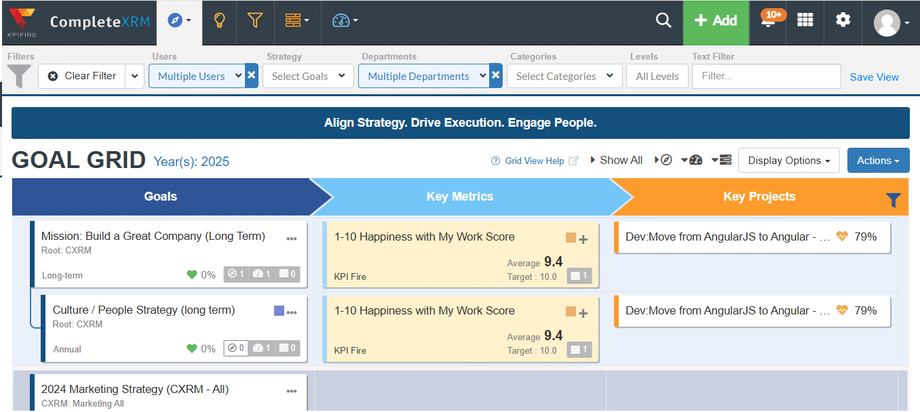The height and width of the screenshot is (412, 920).
Task: Click the Key Metrics column header
Action: 460,197
